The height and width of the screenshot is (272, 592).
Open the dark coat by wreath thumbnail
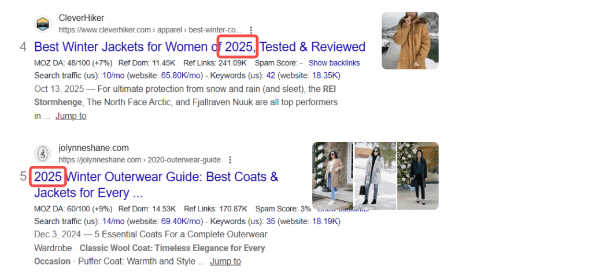pos(418,176)
